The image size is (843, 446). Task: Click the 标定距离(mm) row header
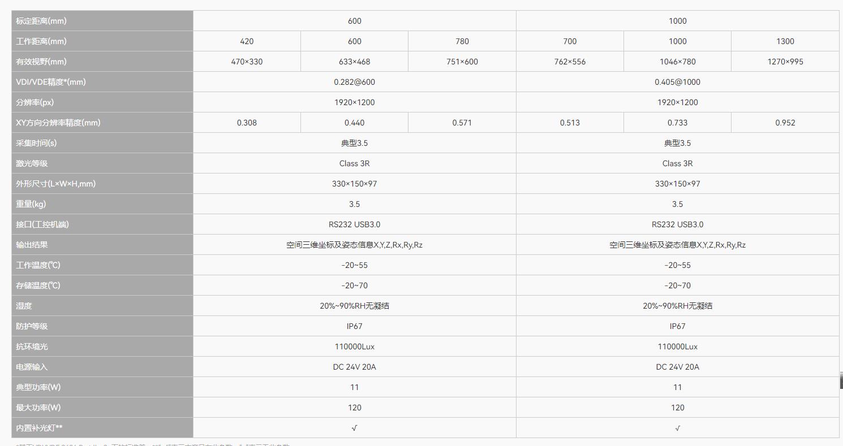click(41, 21)
